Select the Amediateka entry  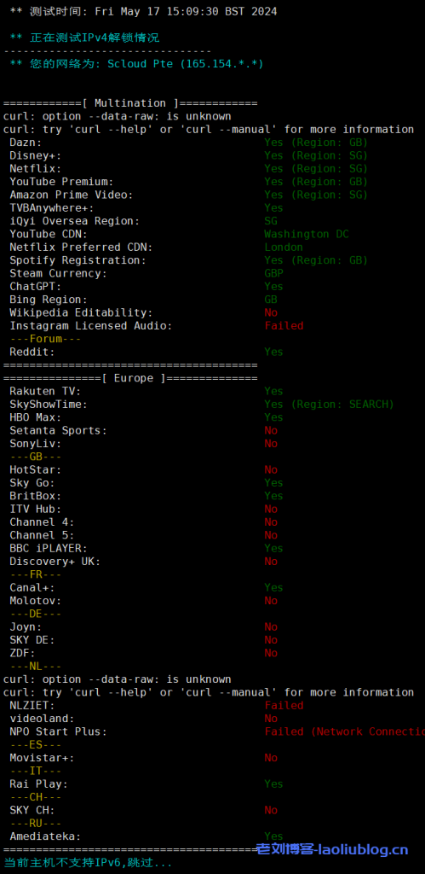pyautogui.click(x=146, y=836)
